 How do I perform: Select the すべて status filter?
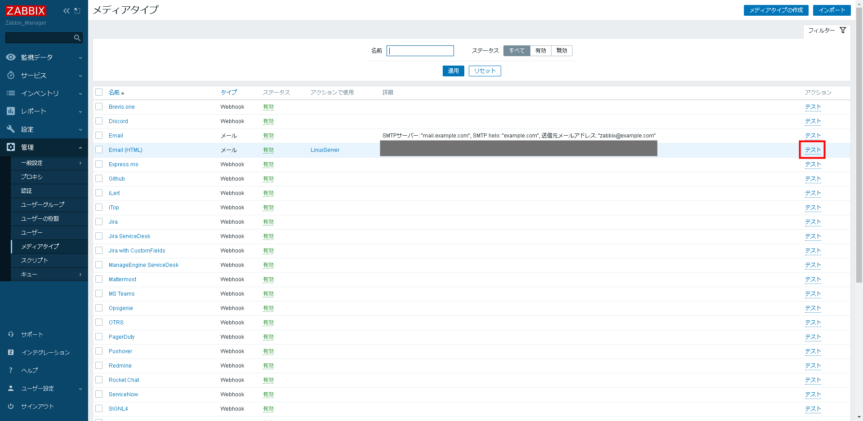pyautogui.click(x=516, y=51)
